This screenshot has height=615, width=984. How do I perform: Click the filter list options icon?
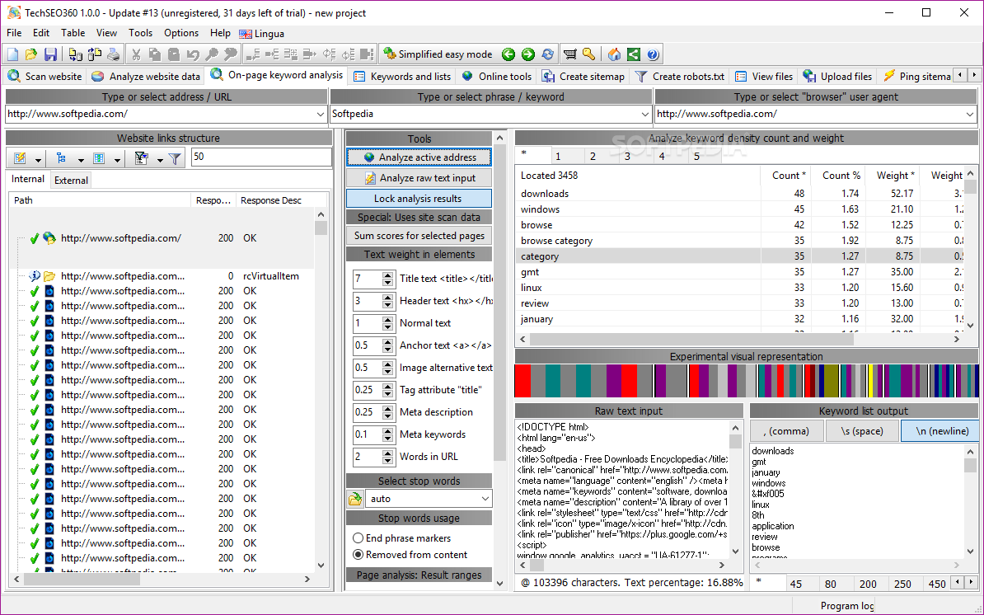point(141,159)
